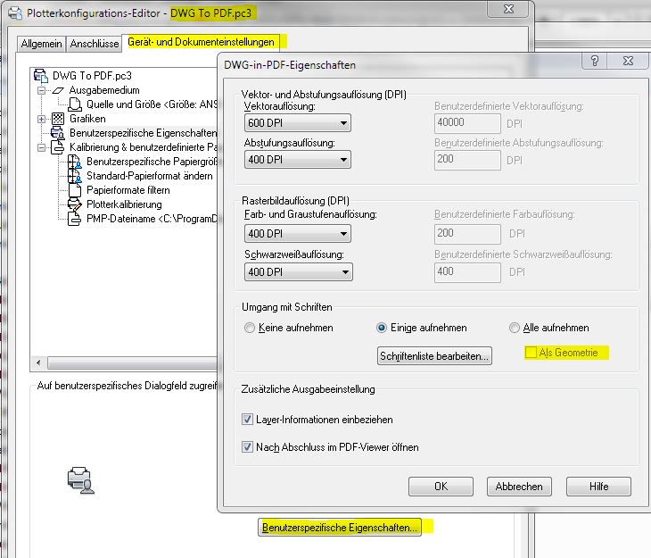The image size is (651, 558).
Task: Click the Kalibrierung node icon
Action: (x=58, y=147)
